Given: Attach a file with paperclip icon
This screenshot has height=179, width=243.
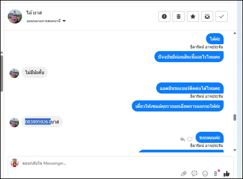Looking at the screenshot, I should pos(184,173).
